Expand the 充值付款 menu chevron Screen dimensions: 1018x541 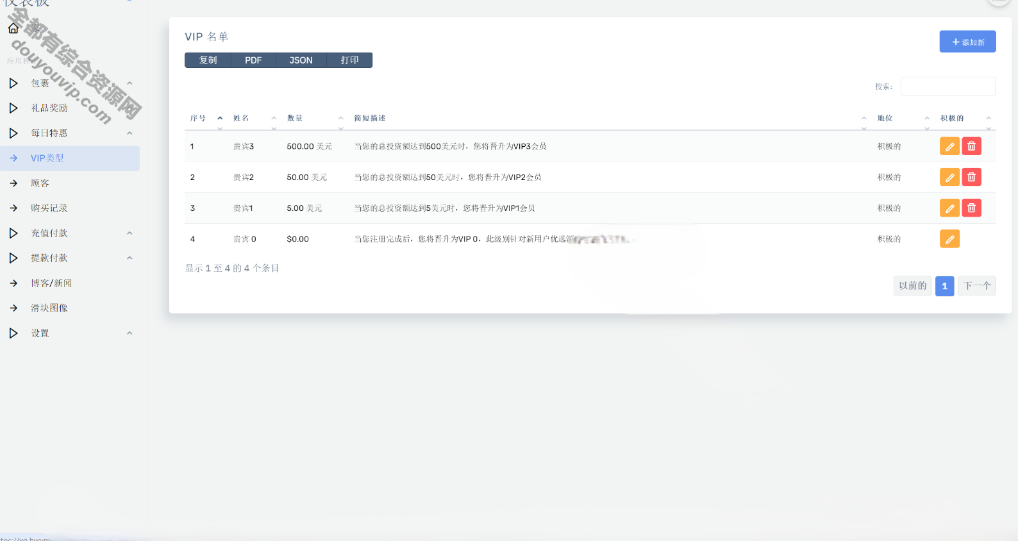point(129,233)
